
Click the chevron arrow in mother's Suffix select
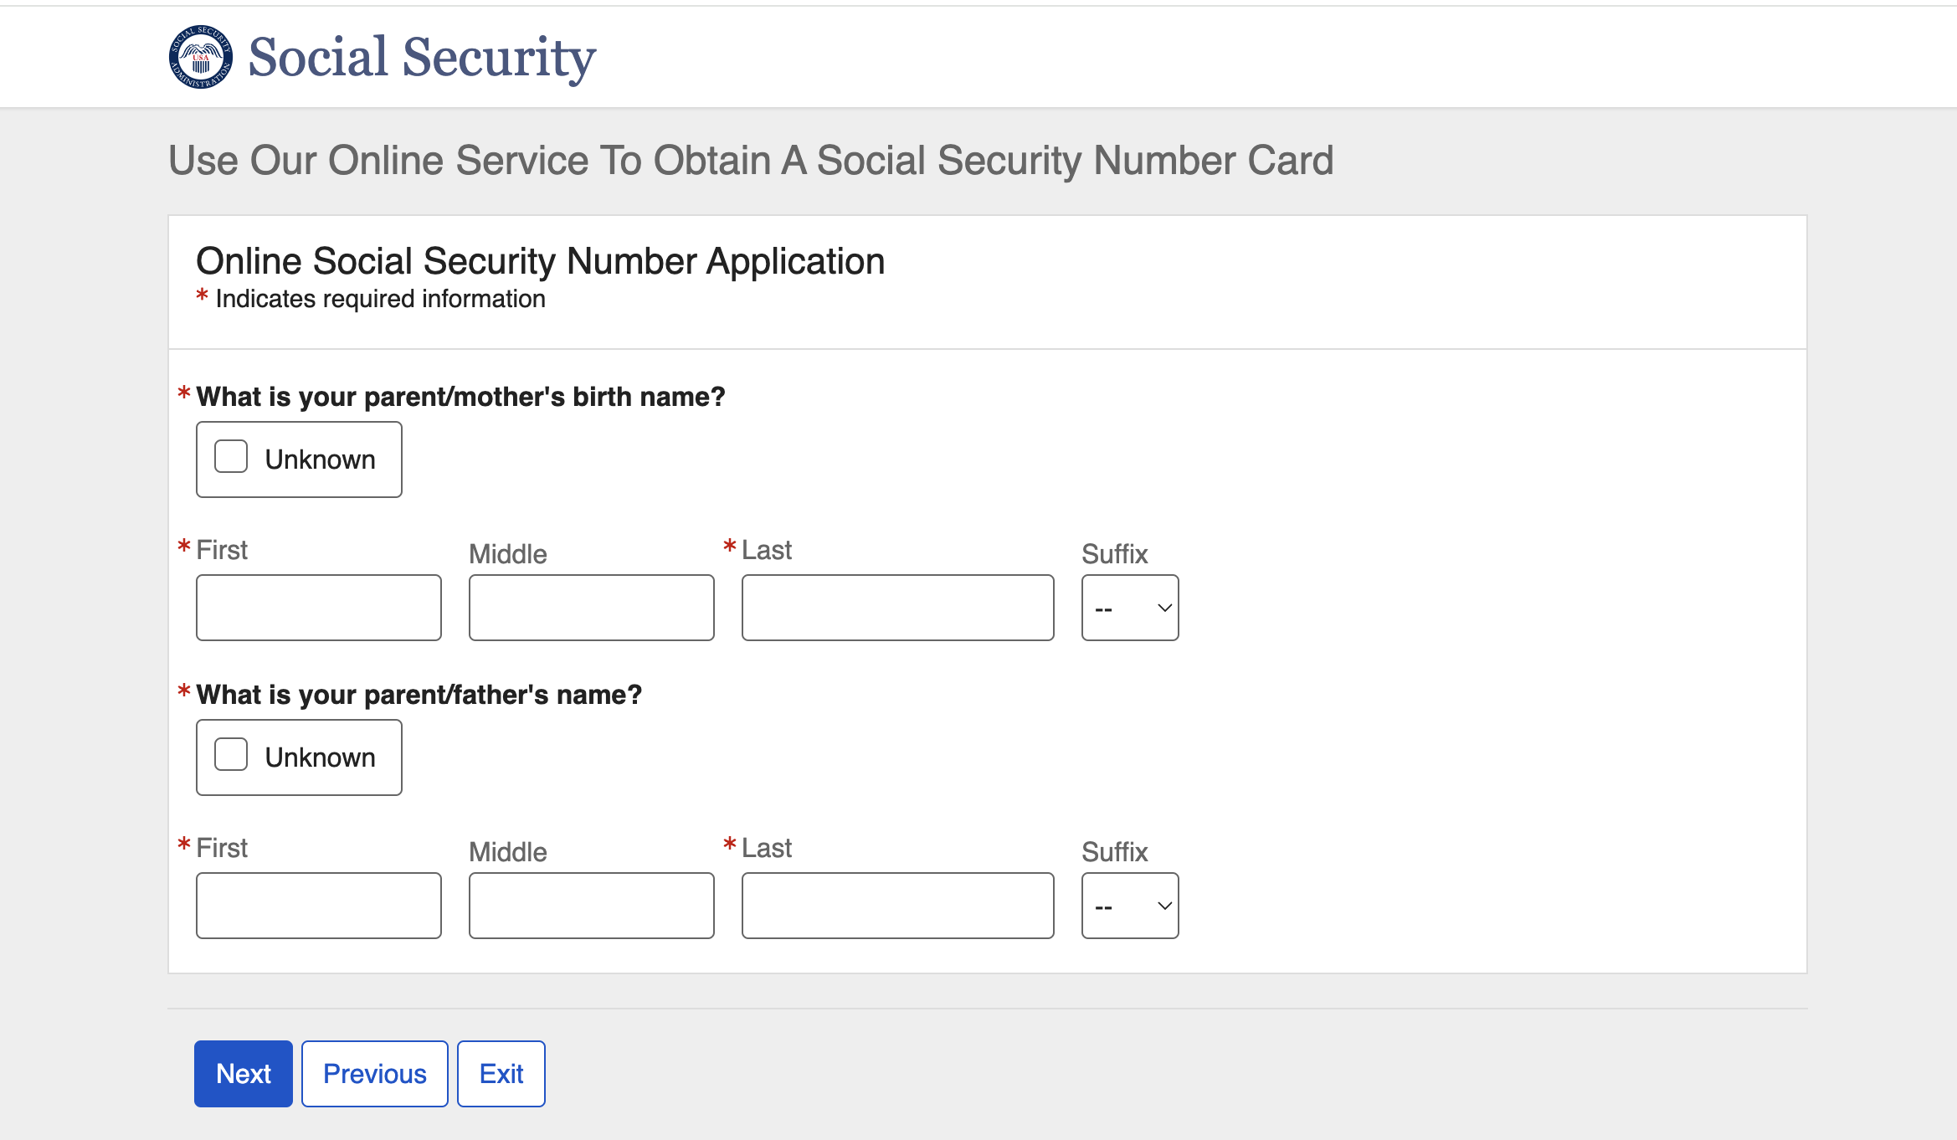coord(1164,608)
